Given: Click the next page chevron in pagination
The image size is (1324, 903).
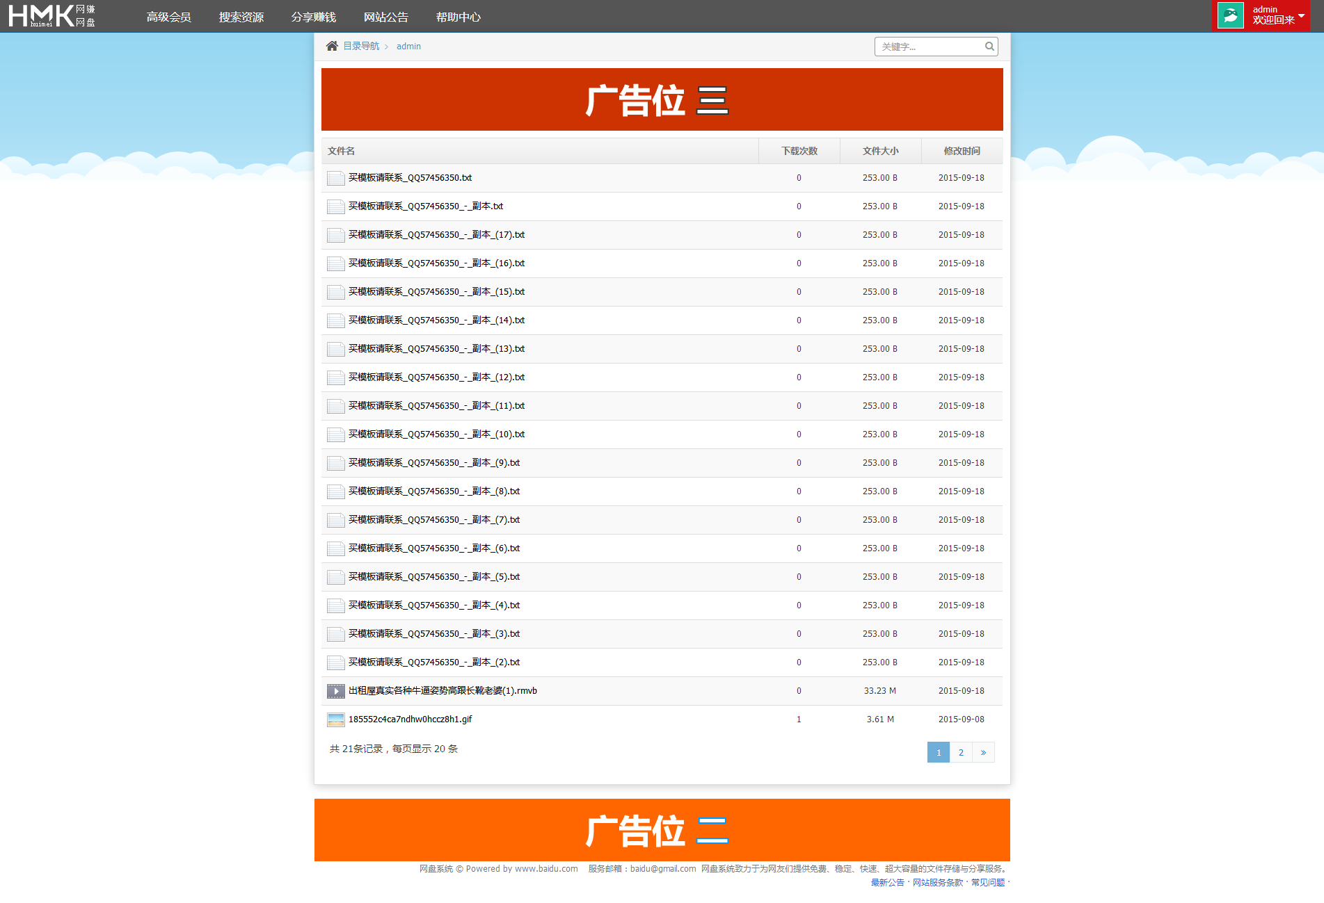Looking at the screenshot, I should [x=983, y=752].
